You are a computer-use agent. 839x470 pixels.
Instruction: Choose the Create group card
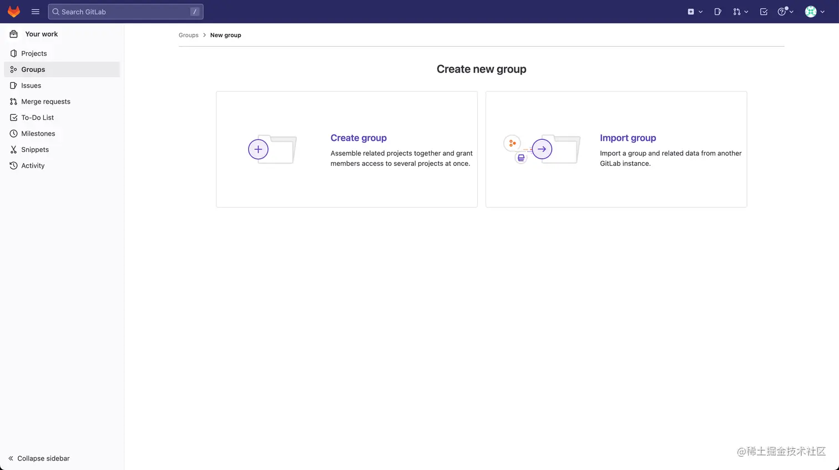pyautogui.click(x=347, y=149)
